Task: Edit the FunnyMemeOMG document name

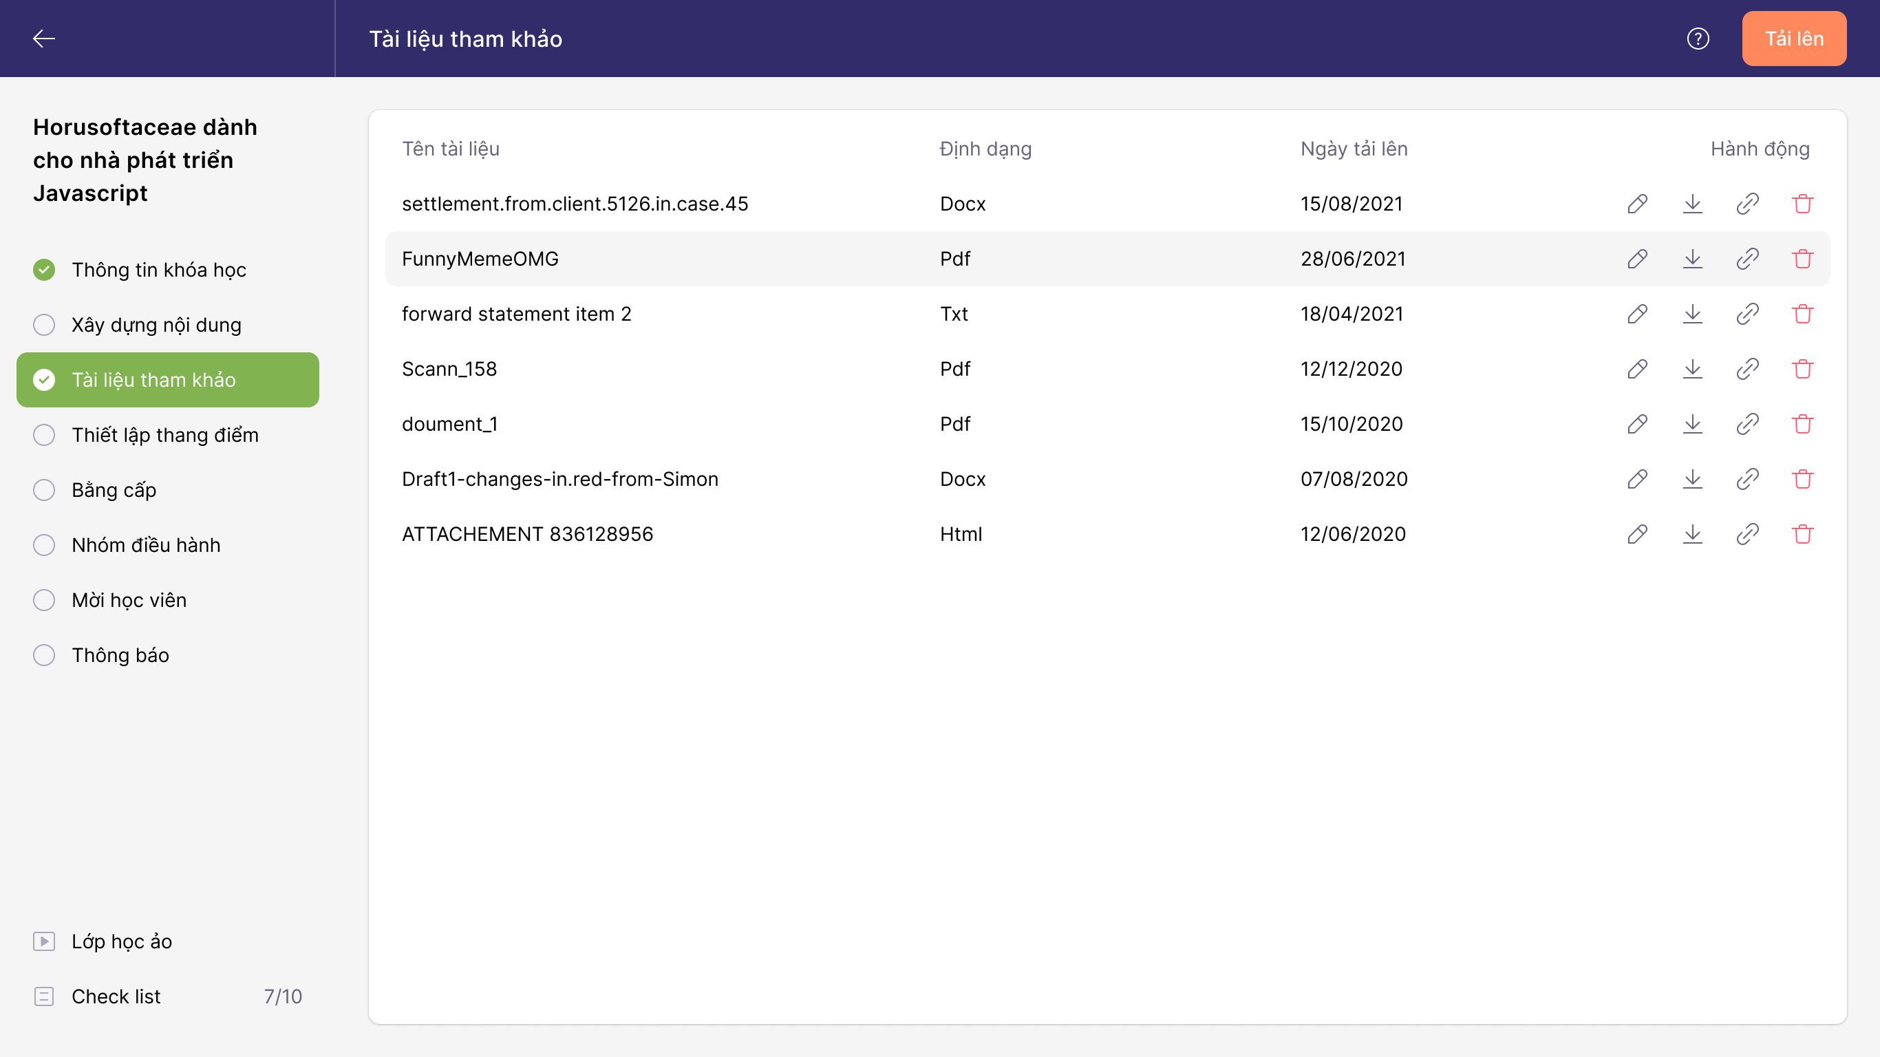Action: pos(1637,259)
